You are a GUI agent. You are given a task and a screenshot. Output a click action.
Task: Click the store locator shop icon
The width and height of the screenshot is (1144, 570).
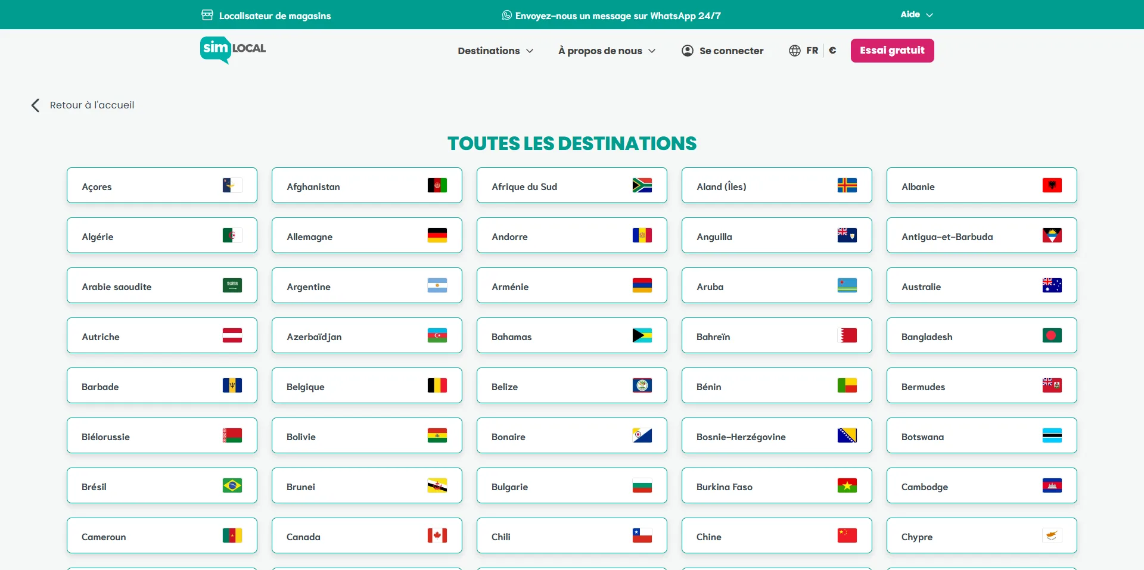point(207,15)
